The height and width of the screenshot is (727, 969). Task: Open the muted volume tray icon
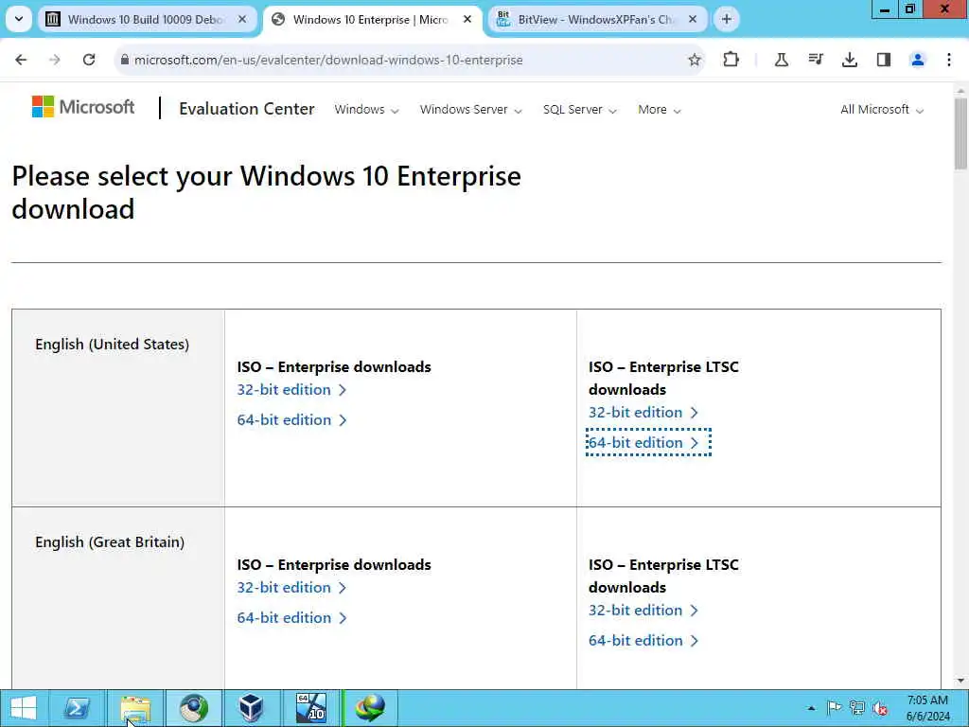[880, 708]
